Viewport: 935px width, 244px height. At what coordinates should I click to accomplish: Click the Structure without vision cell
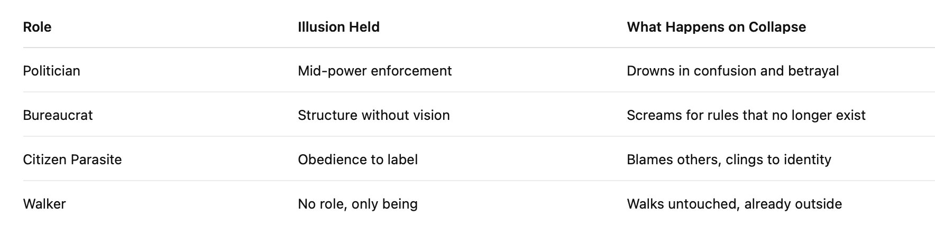pos(373,115)
